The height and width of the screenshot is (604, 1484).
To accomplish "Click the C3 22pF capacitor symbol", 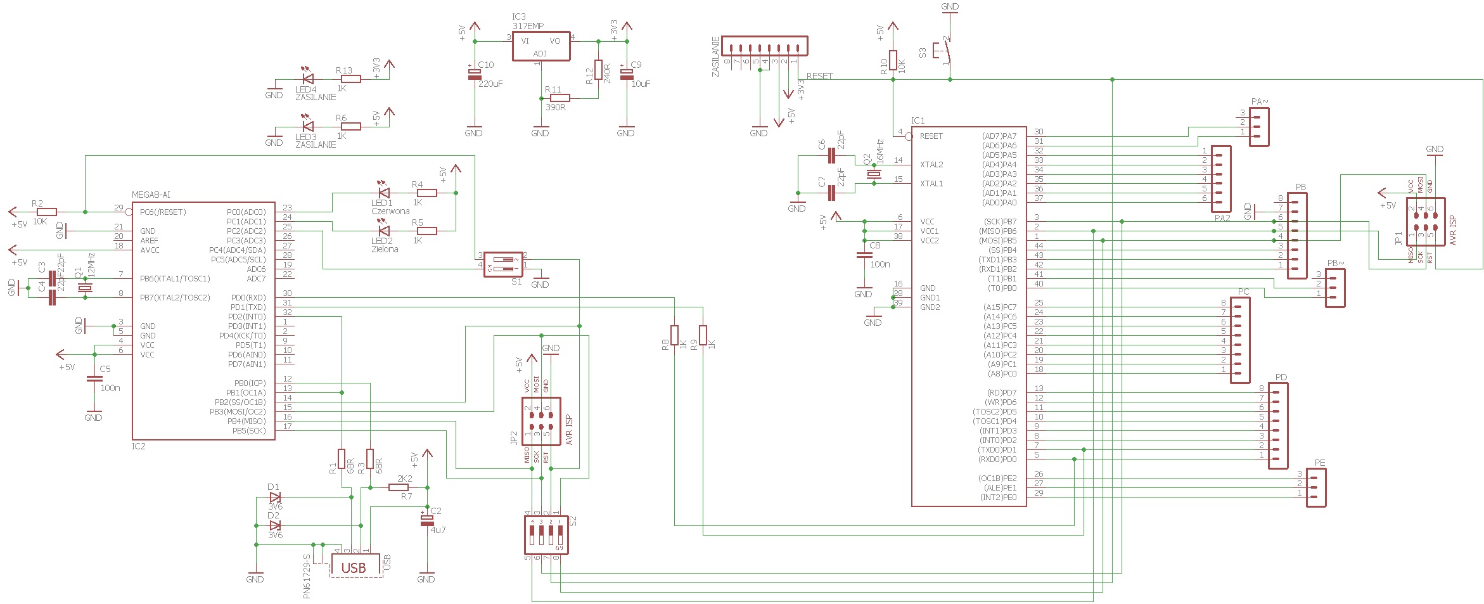I will (52, 279).
